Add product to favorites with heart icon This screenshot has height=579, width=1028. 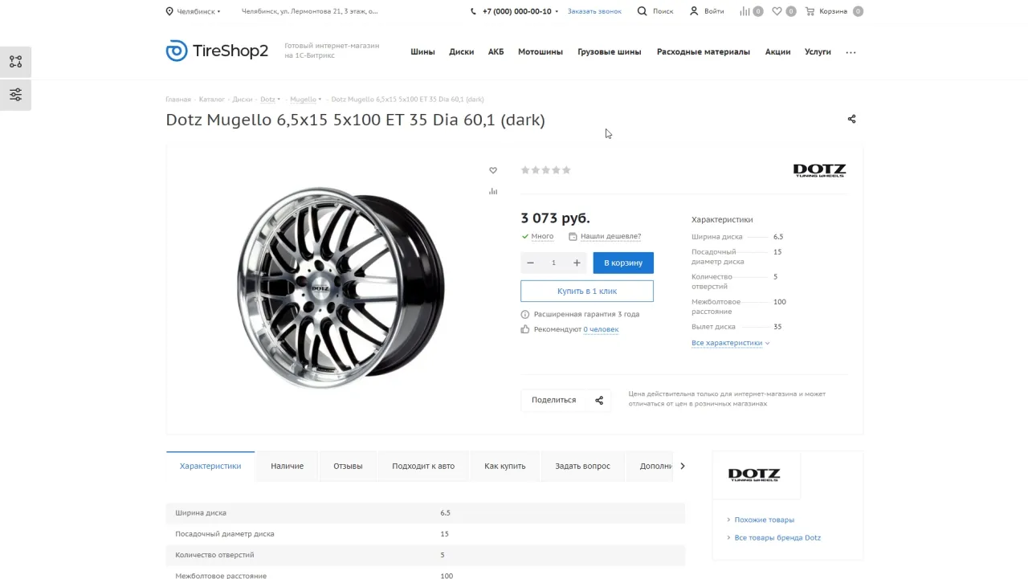point(493,170)
